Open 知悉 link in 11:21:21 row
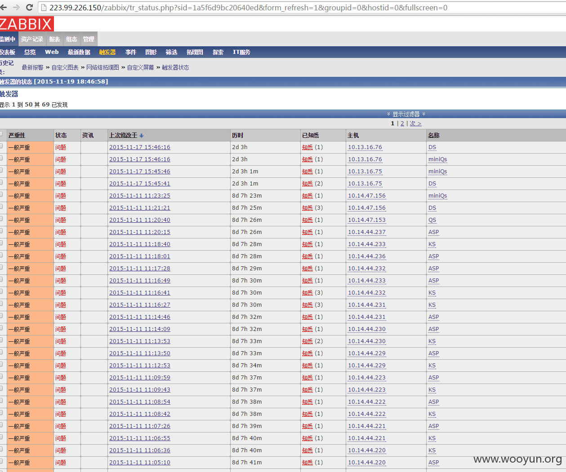Image resolution: width=566 pixels, height=472 pixels. point(308,208)
